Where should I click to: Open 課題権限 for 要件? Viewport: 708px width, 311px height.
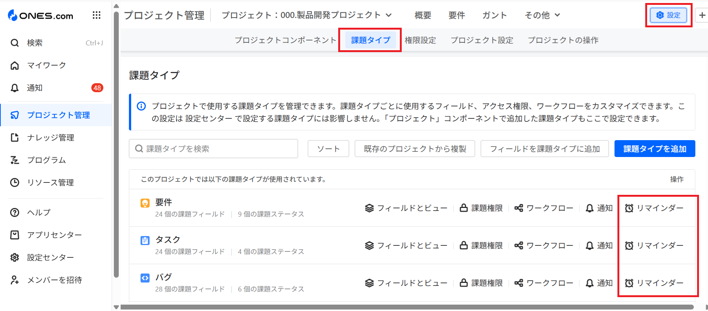point(481,208)
